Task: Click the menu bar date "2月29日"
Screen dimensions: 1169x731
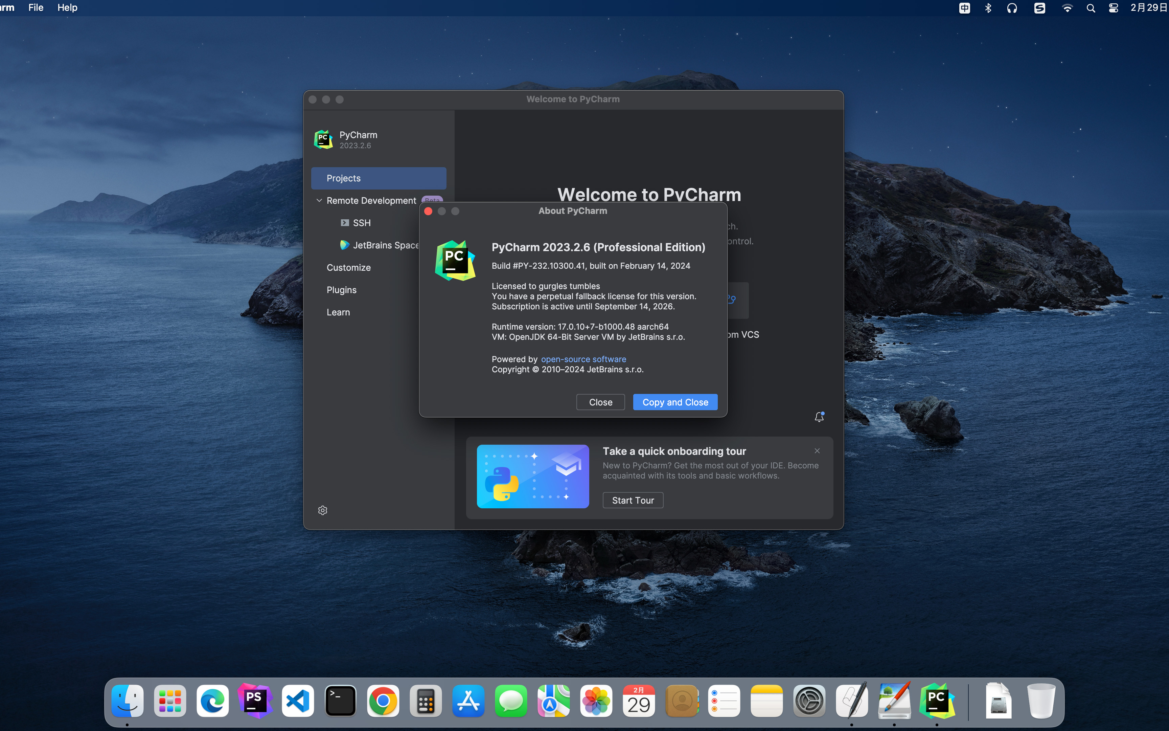Action: point(1149,8)
